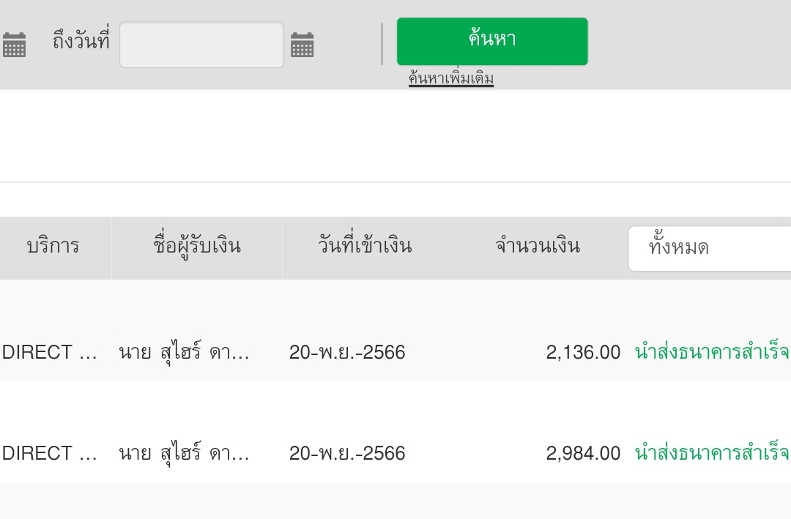Click the ชื่อผู้รับเงิน column header

coord(197,246)
